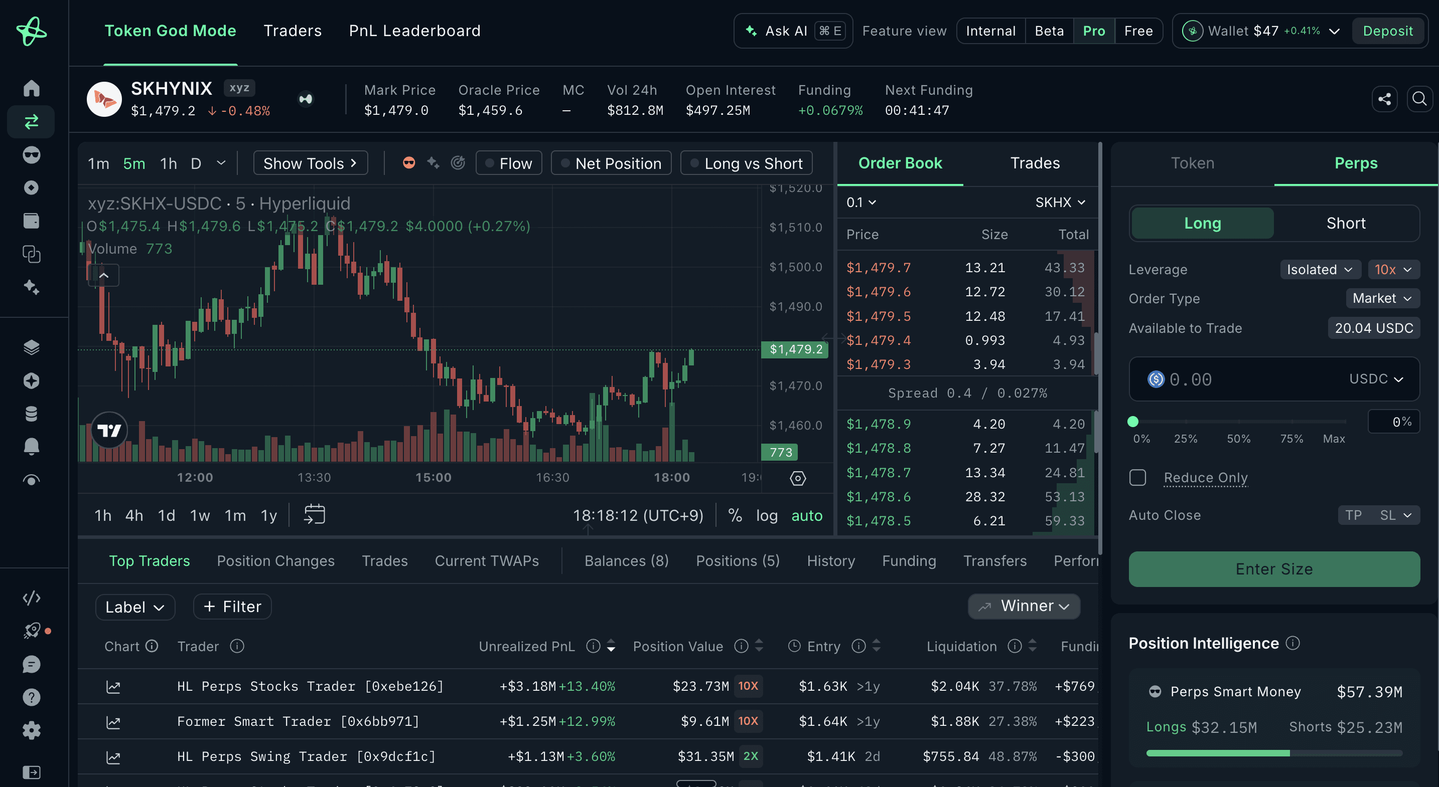
Task: Open chart settings hexagon icon
Action: (x=798, y=478)
